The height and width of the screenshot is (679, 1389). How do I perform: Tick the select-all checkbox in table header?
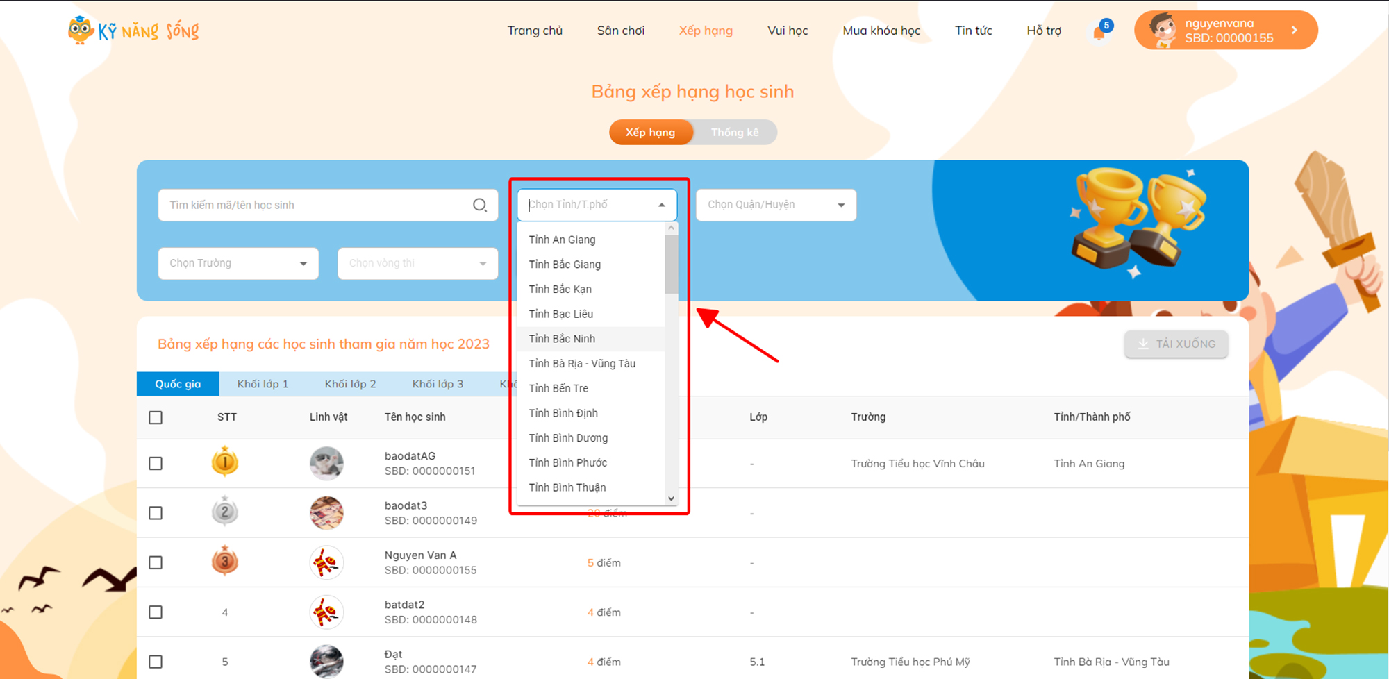pos(156,417)
